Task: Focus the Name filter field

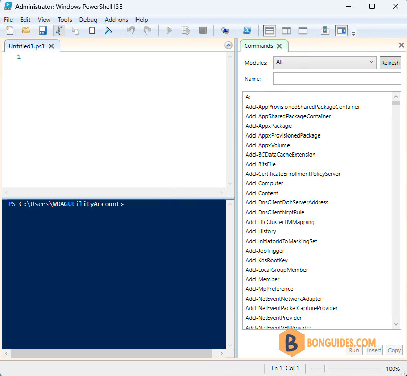Action: (337, 78)
